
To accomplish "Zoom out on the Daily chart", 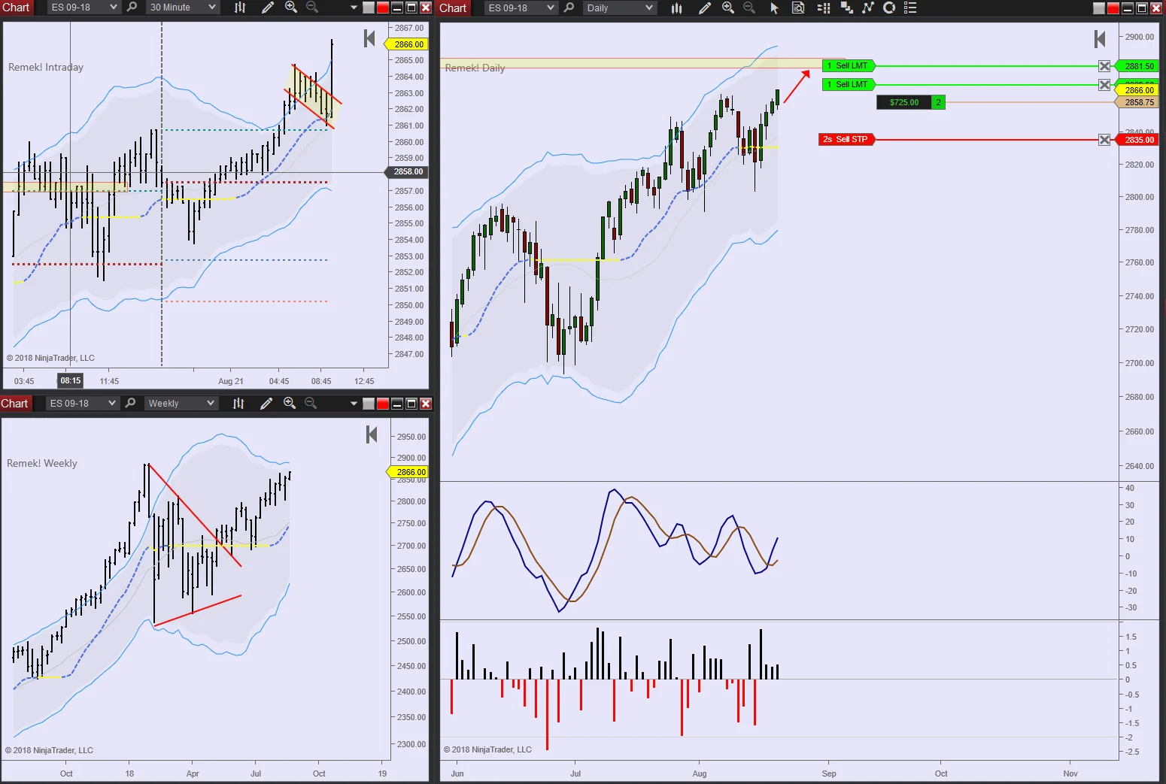I will (x=749, y=8).
